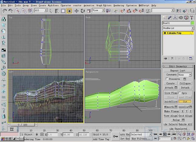Toggle the QuickSlice button

(x=171, y=102)
